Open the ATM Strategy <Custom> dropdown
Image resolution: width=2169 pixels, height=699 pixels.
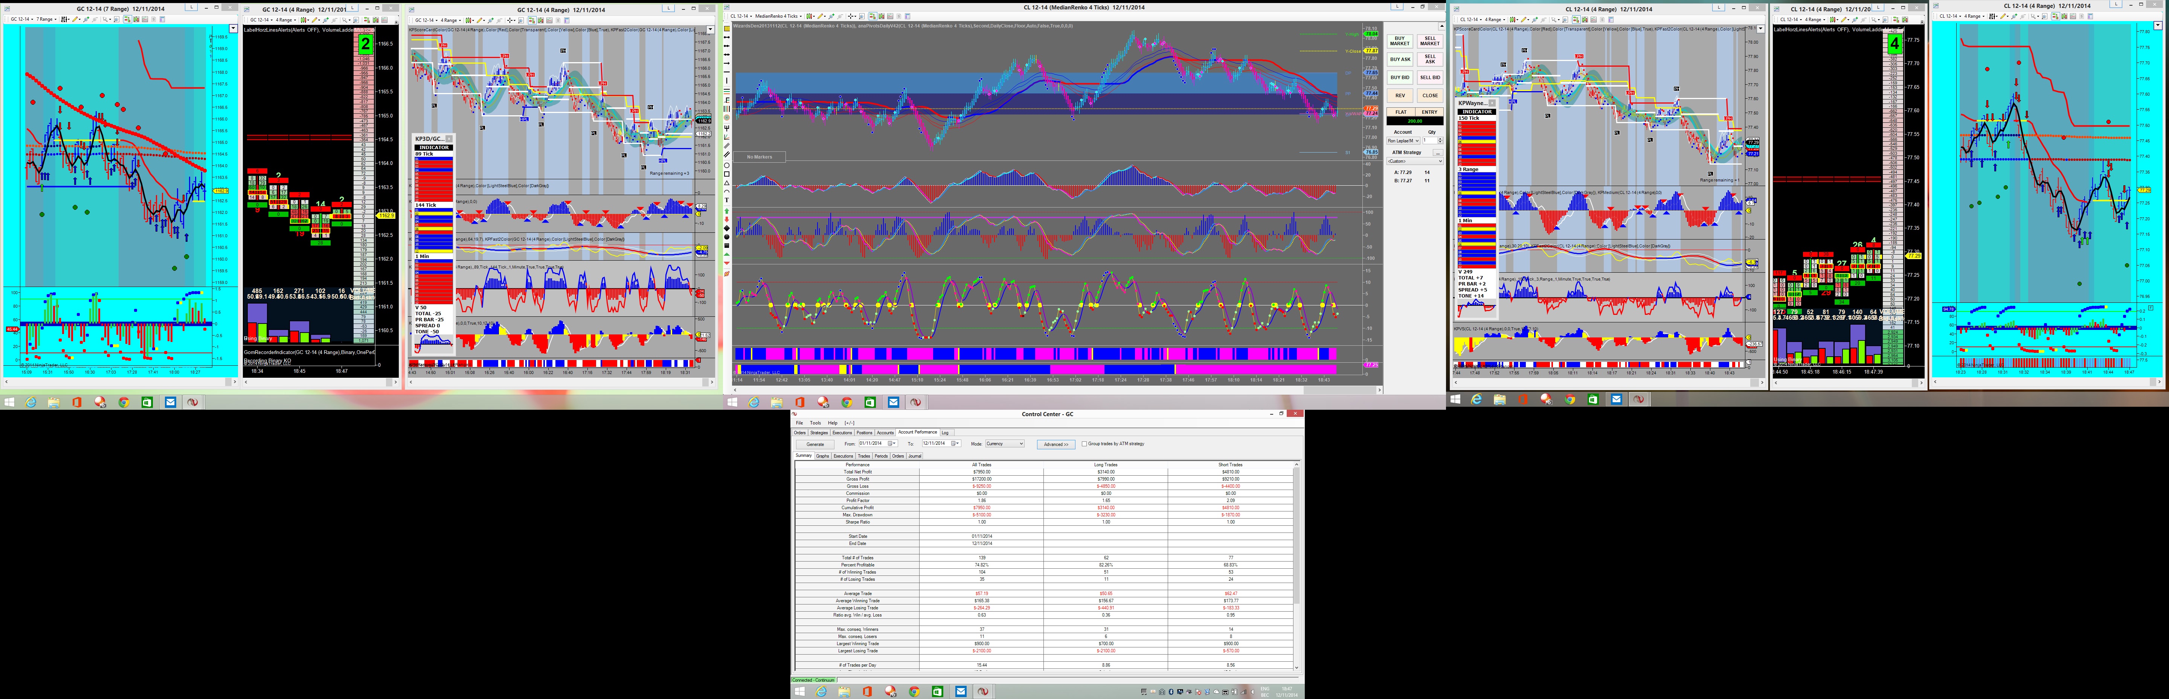pos(1415,161)
